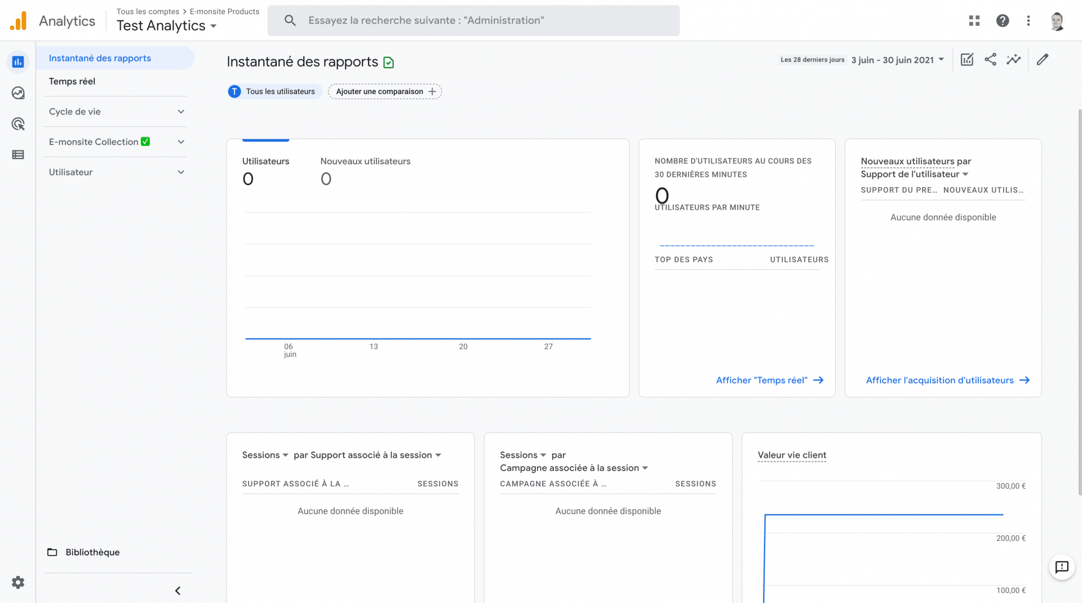The height and width of the screenshot is (603, 1082).
Task: Click the search magnifier icon
Action: coord(290,21)
